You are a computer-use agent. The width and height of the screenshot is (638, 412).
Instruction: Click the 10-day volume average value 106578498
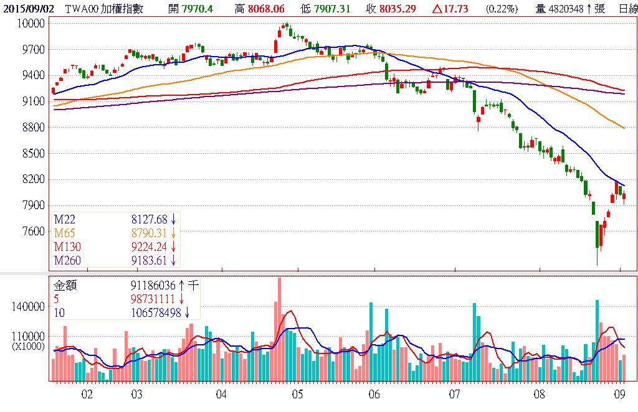[157, 313]
